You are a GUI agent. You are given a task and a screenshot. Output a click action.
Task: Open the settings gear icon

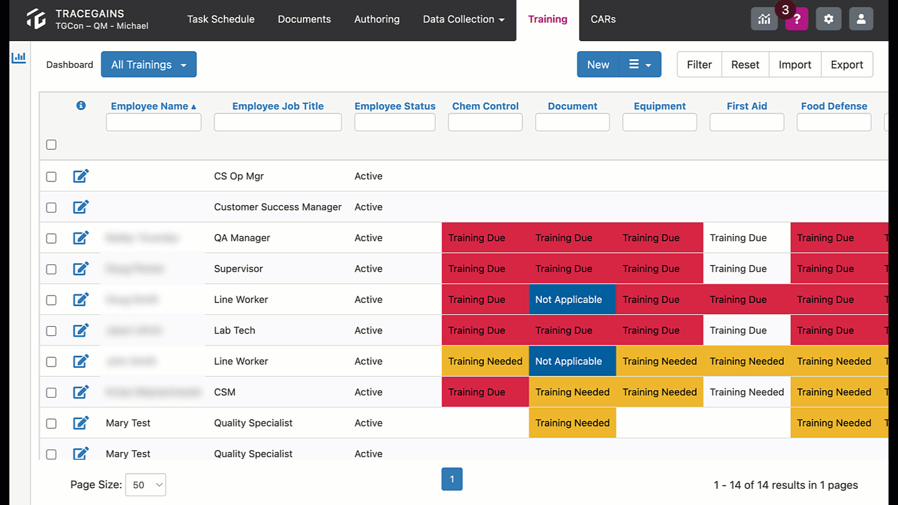click(828, 19)
